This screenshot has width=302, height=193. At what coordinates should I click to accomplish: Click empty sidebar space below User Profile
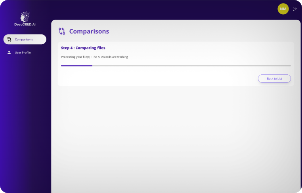(x=25, y=119)
